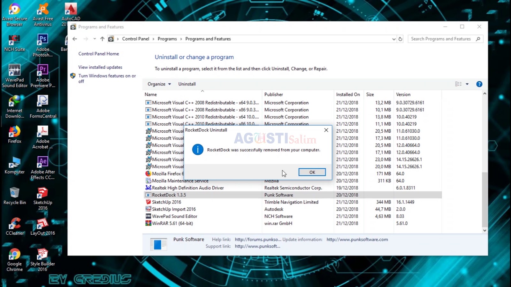
Task: Open the punksoft support link
Action: pos(257,246)
